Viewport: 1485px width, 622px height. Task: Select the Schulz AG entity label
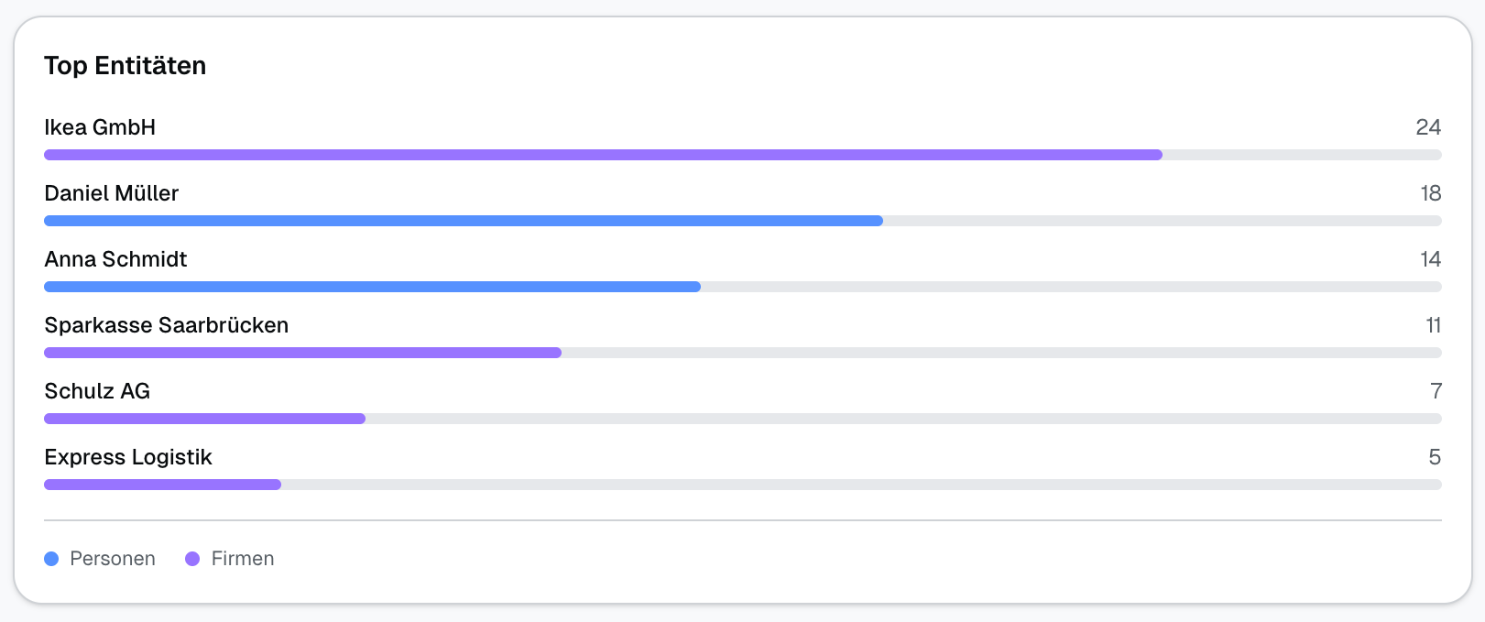(x=97, y=391)
